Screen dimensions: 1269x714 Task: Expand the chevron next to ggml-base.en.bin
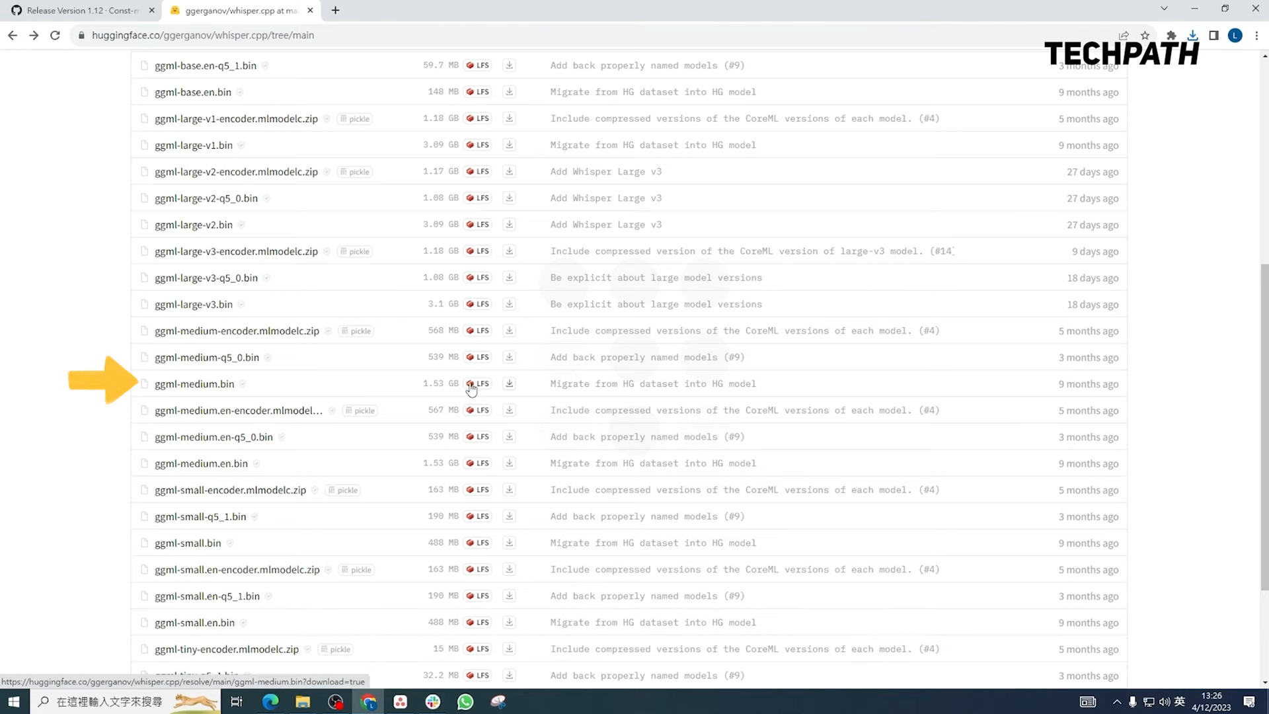tap(240, 92)
